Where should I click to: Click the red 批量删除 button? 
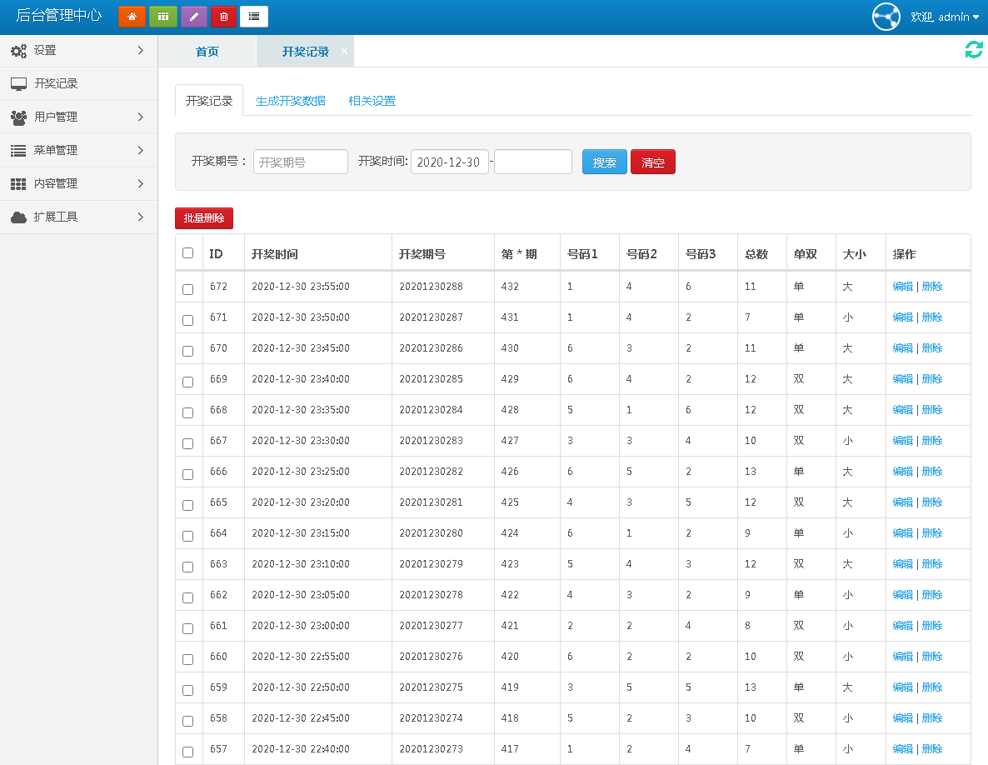click(204, 218)
